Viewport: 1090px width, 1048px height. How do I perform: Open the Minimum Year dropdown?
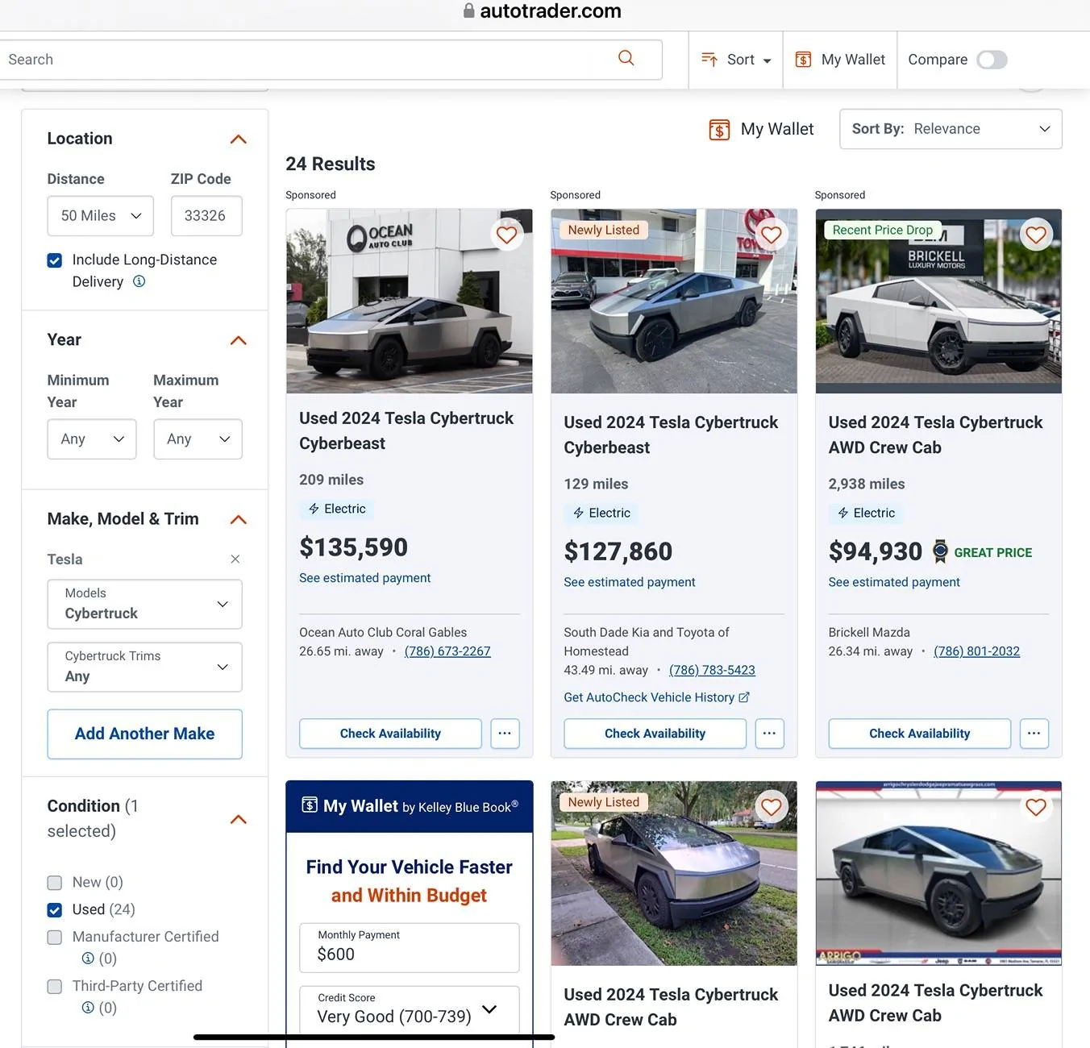click(92, 439)
